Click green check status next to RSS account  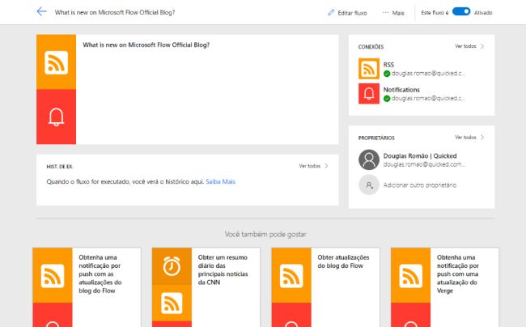click(x=387, y=74)
